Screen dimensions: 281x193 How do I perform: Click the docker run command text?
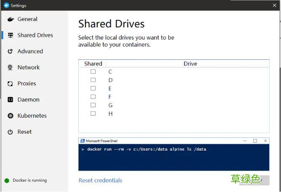(146, 149)
